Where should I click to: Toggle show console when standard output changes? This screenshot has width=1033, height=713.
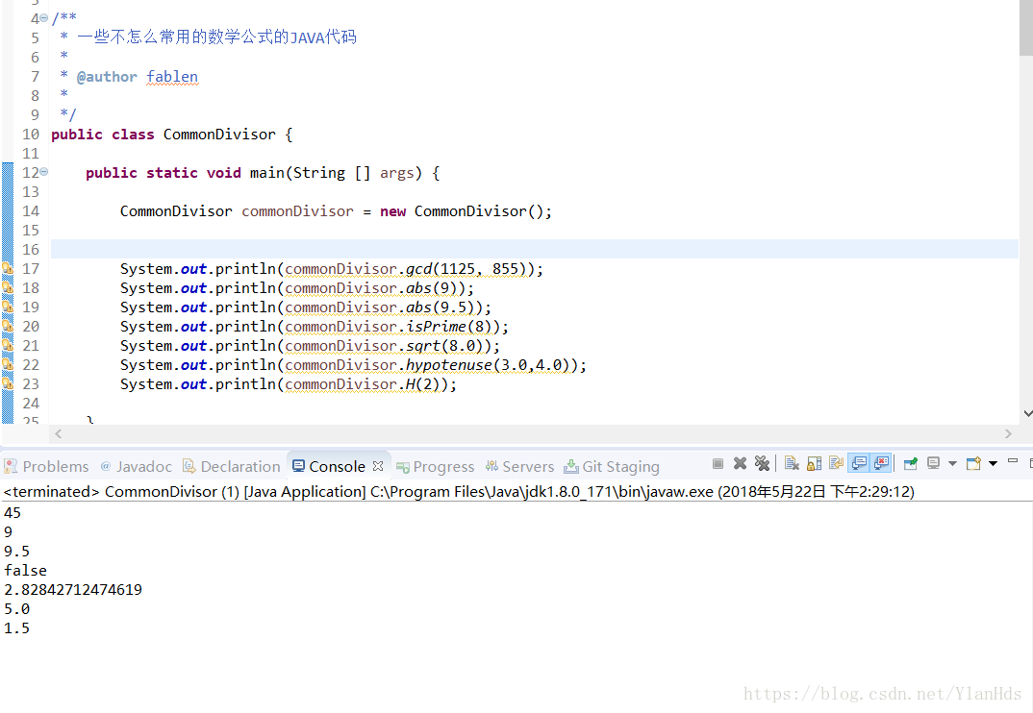859,463
